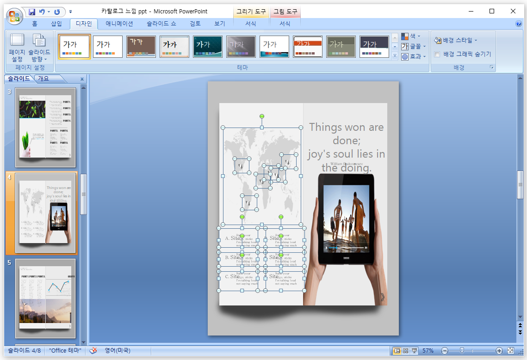527x360 pixels.
Task: Open the 보기 tab
Action: (219, 24)
